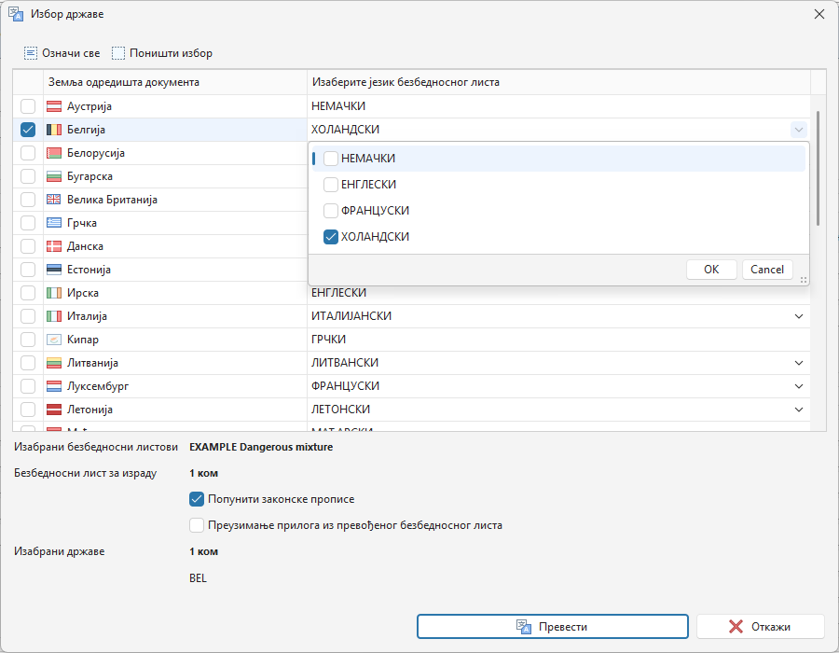Uncheck the ХОЛАНДСКИ language checkbox
Image resolution: width=839 pixels, height=653 pixels.
click(331, 237)
